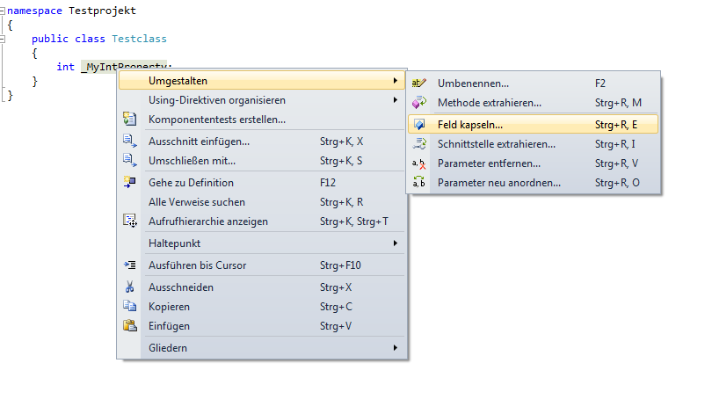Viewport: 712px width, 414px height.
Task: Click the Gehe zu Definition icon
Action: click(130, 183)
